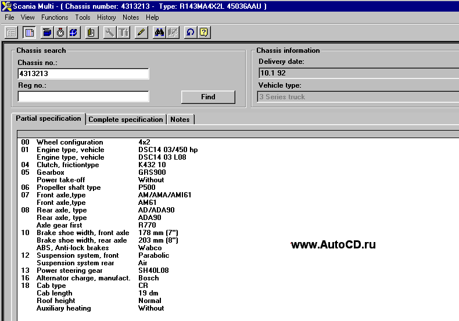Image resolution: width=459 pixels, height=321 pixels.
Task: Switch to the Notes tab
Action: point(180,120)
